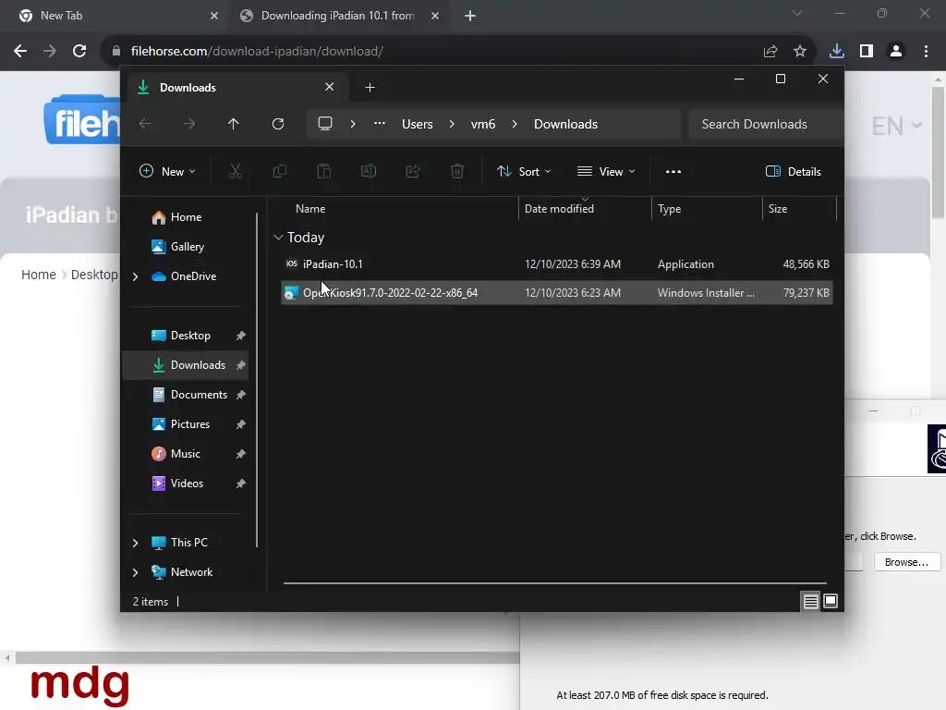This screenshot has height=710, width=946.
Task: Click the Search Downloads field
Action: 765,124
